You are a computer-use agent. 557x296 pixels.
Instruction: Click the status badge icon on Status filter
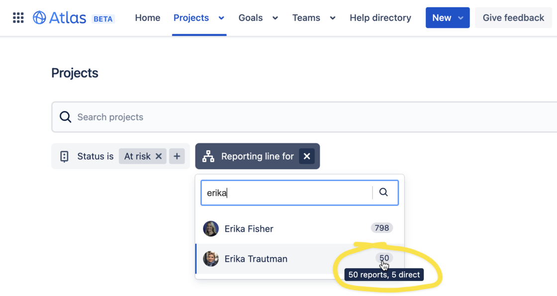(x=65, y=156)
